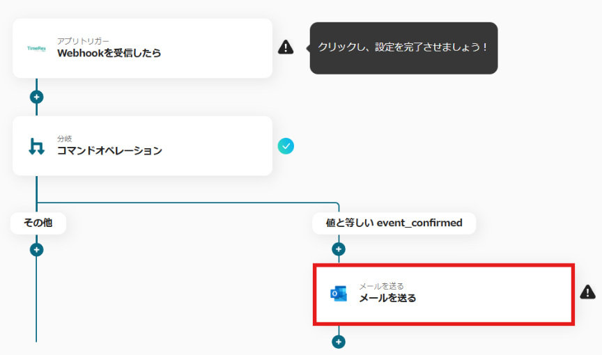Click the TimeRex logo icon
Image resolution: width=602 pixels, height=355 pixels.
(x=36, y=48)
